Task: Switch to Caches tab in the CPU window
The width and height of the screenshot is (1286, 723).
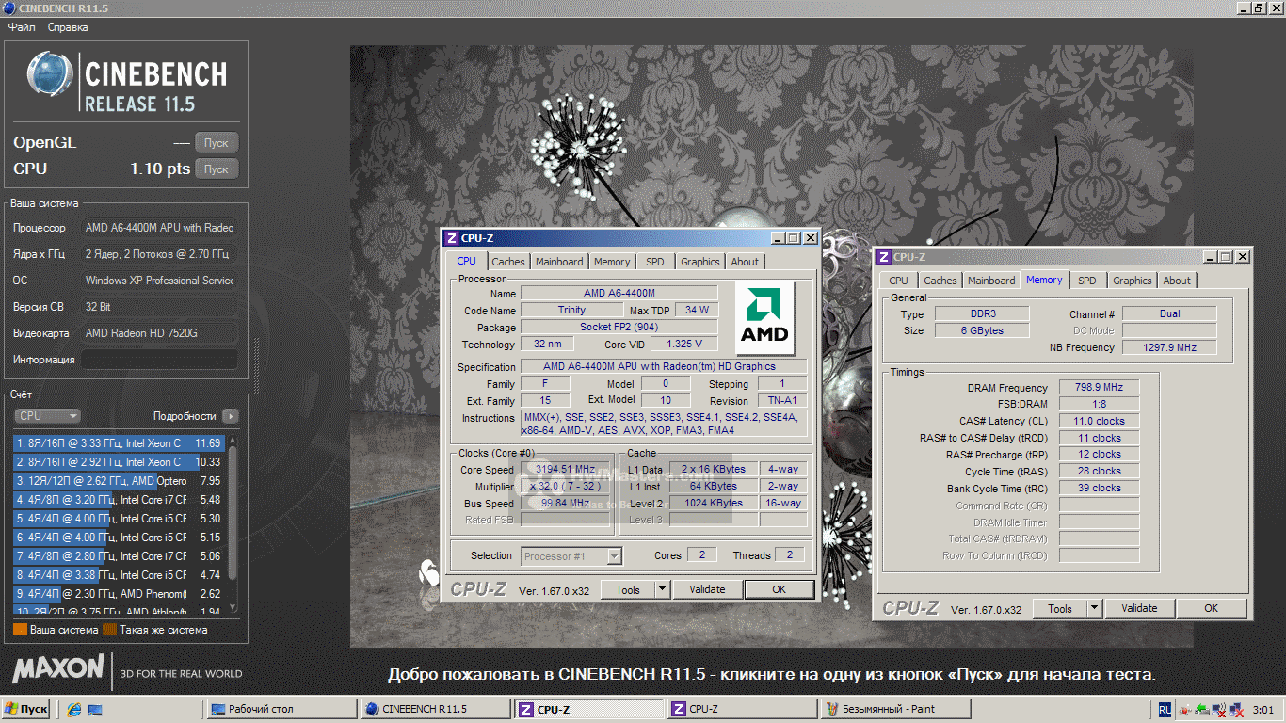Action: coord(508,262)
